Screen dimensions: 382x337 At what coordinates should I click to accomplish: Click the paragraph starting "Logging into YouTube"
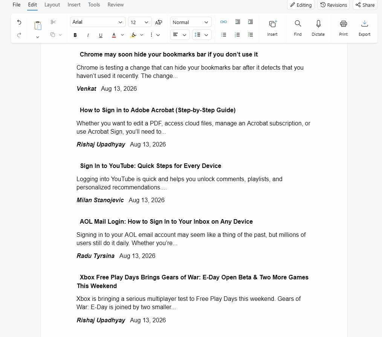point(179,183)
